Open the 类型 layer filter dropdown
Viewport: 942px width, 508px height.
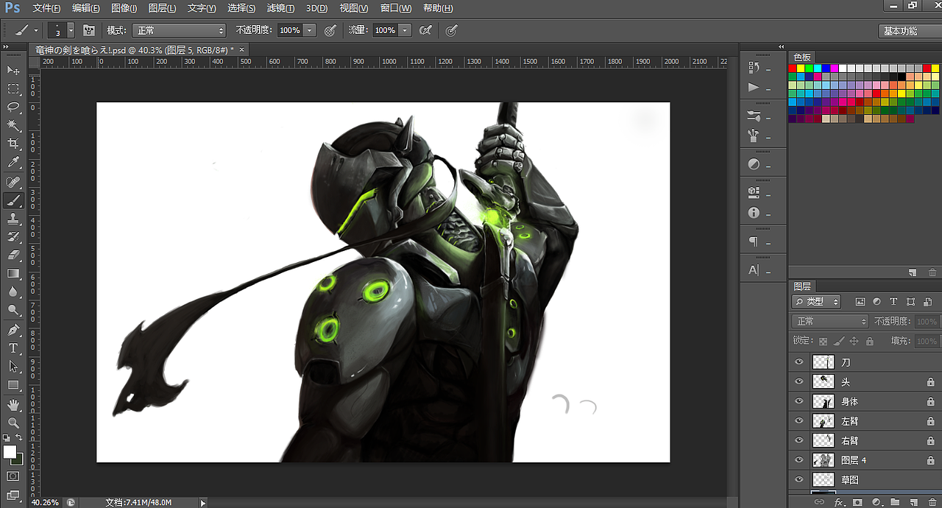click(816, 302)
